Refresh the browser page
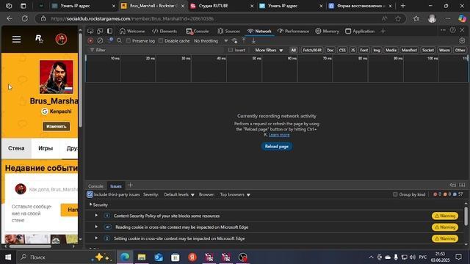Image resolution: width=470 pixels, height=264 pixels. (x=25, y=18)
